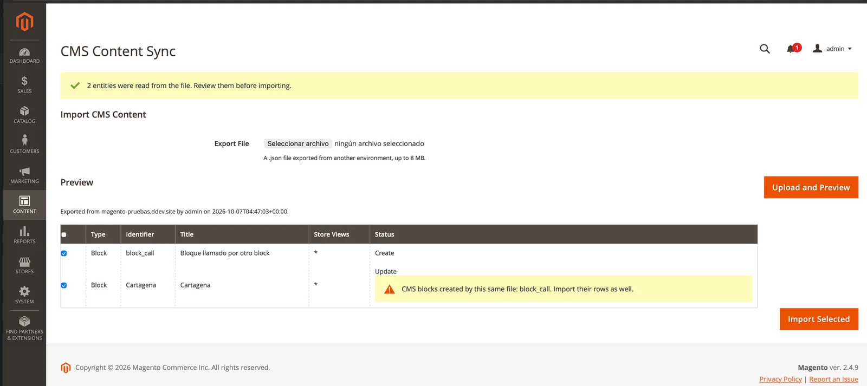The width and height of the screenshot is (867, 386).
Task: Open the admin account dropdown
Action: [x=832, y=49]
